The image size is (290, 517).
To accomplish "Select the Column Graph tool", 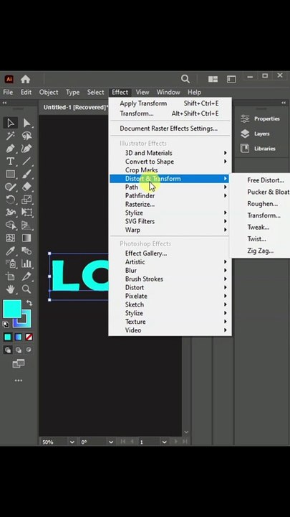I will (x=26, y=264).
